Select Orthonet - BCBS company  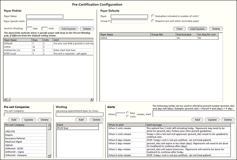(26, 149)
